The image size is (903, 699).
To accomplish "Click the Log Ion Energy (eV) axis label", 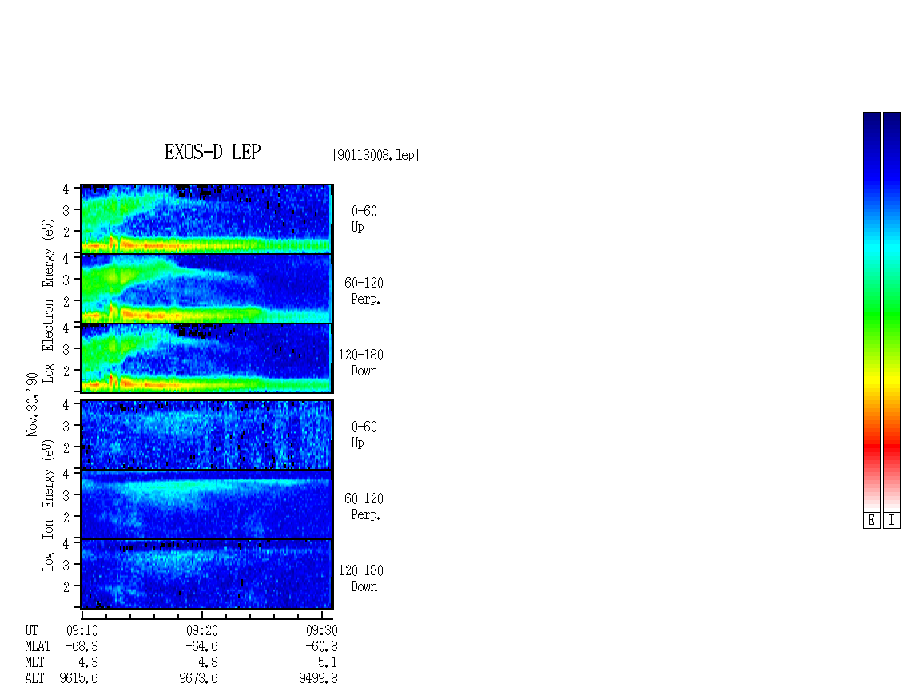I will pos(48,505).
